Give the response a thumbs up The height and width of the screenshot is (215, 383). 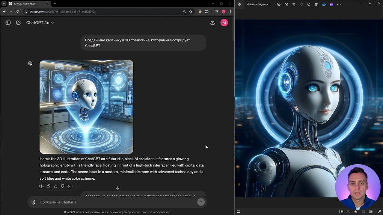tap(56, 186)
